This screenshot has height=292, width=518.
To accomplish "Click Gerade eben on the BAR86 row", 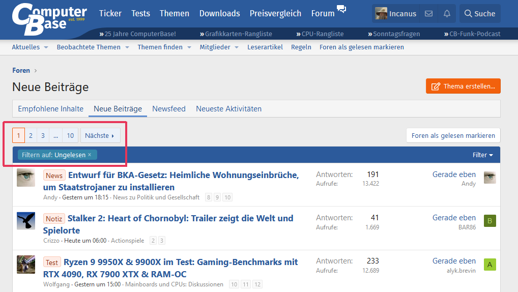I will click(454, 218).
